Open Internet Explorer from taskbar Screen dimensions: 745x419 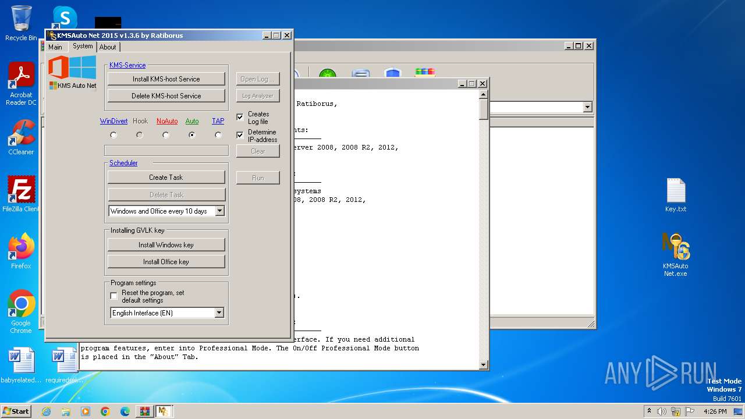46,411
